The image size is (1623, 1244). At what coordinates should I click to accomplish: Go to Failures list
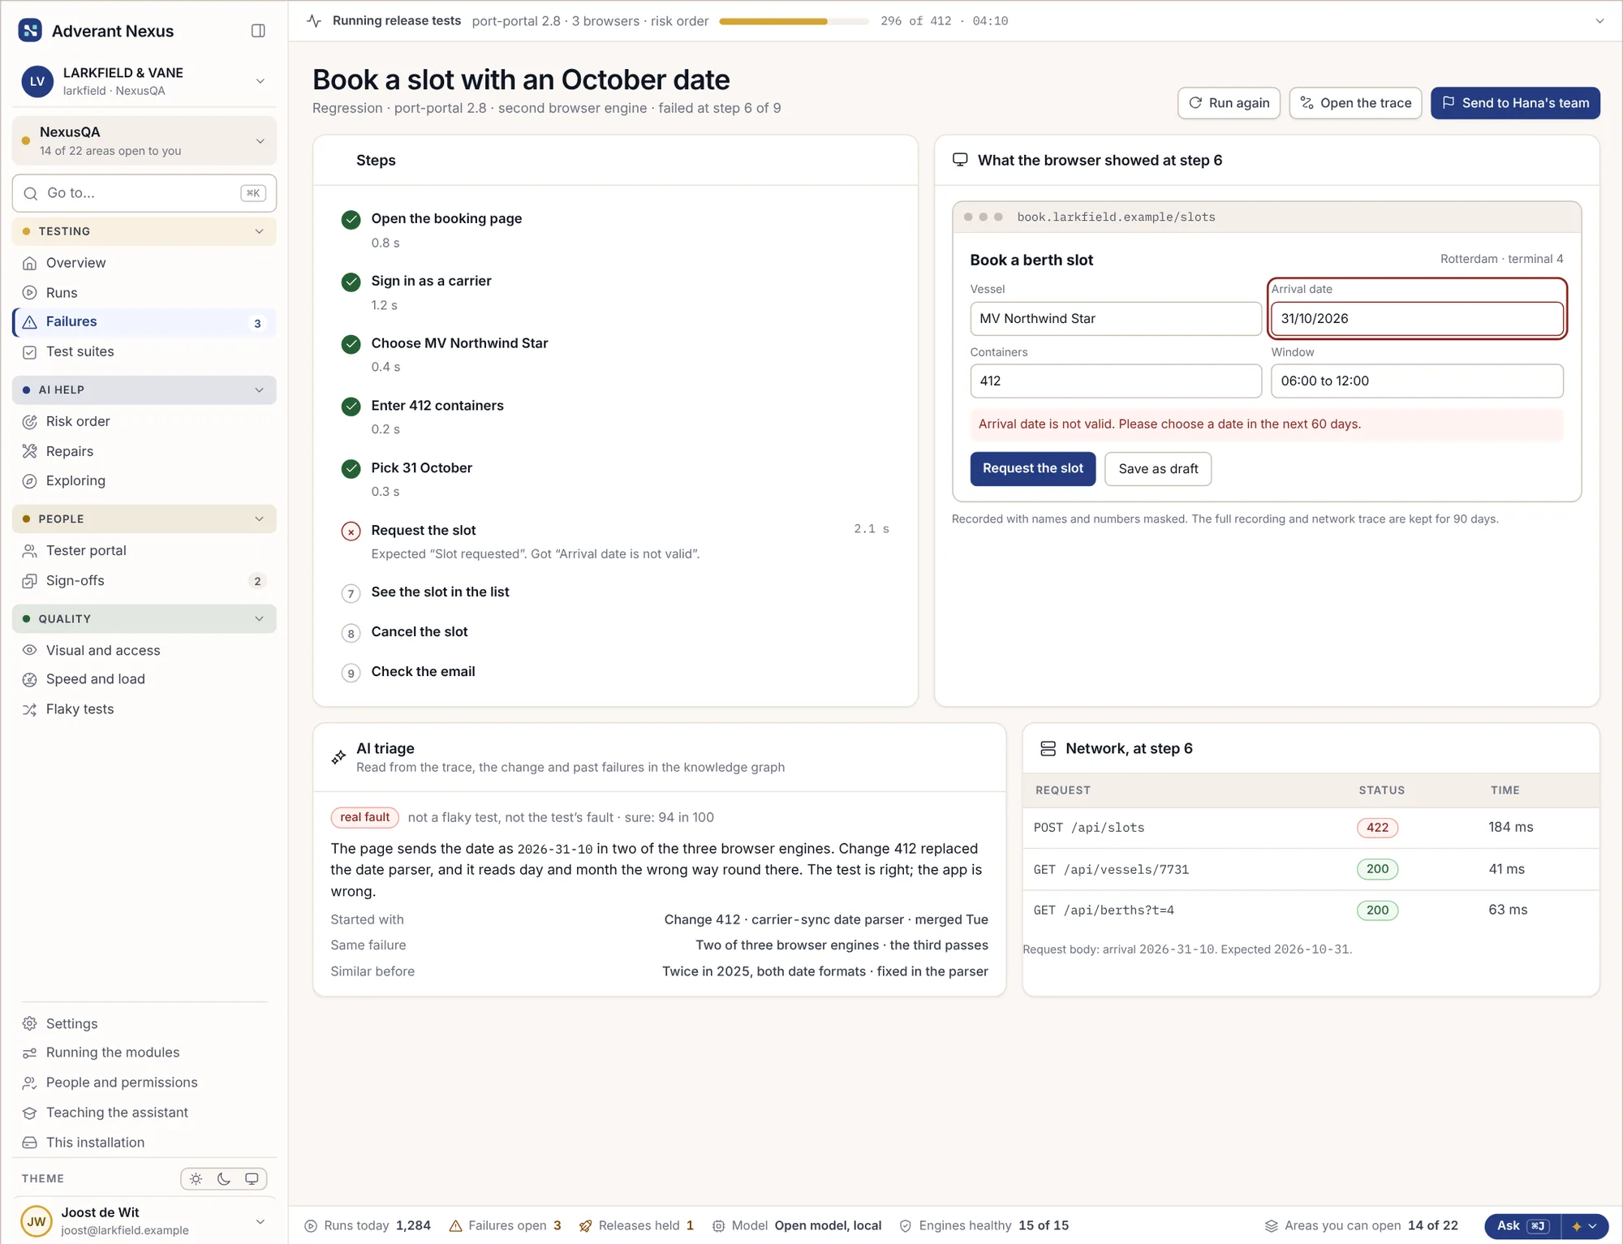144,322
